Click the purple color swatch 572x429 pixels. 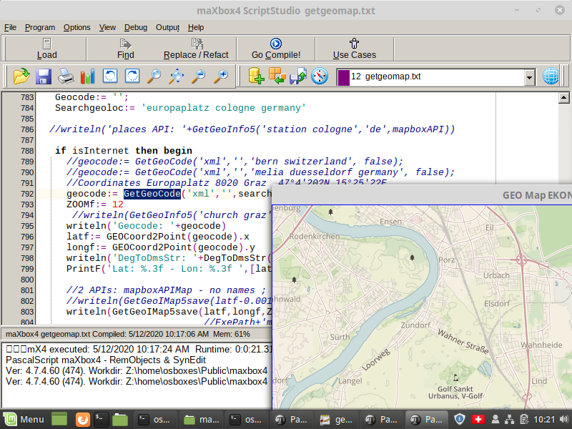coord(342,77)
